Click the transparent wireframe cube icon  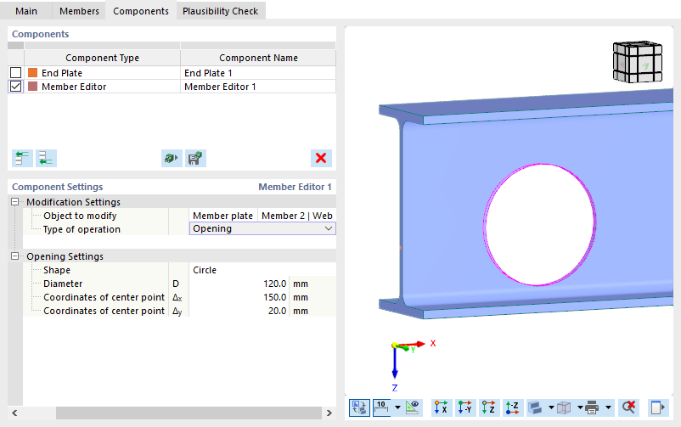(564, 407)
